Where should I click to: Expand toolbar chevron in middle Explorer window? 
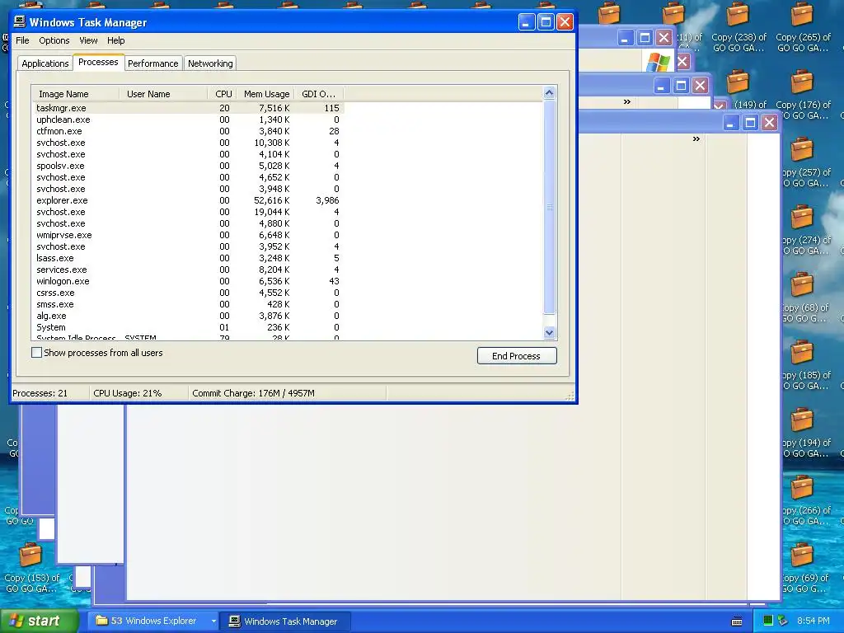click(627, 101)
